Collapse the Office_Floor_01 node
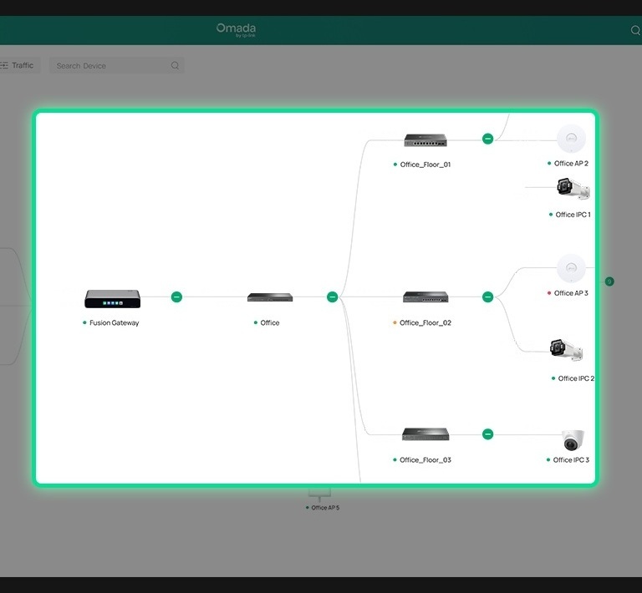 [487, 139]
